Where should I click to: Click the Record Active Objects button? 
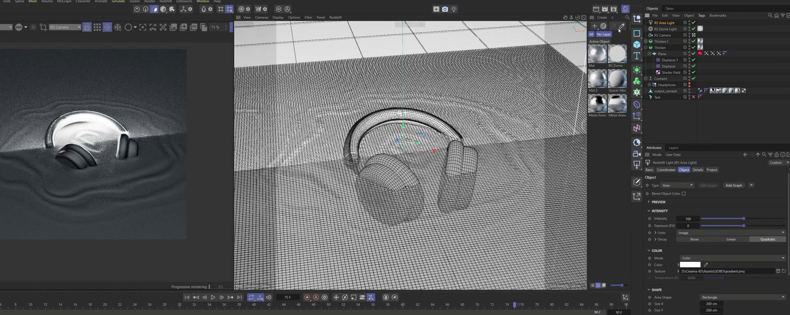307,297
